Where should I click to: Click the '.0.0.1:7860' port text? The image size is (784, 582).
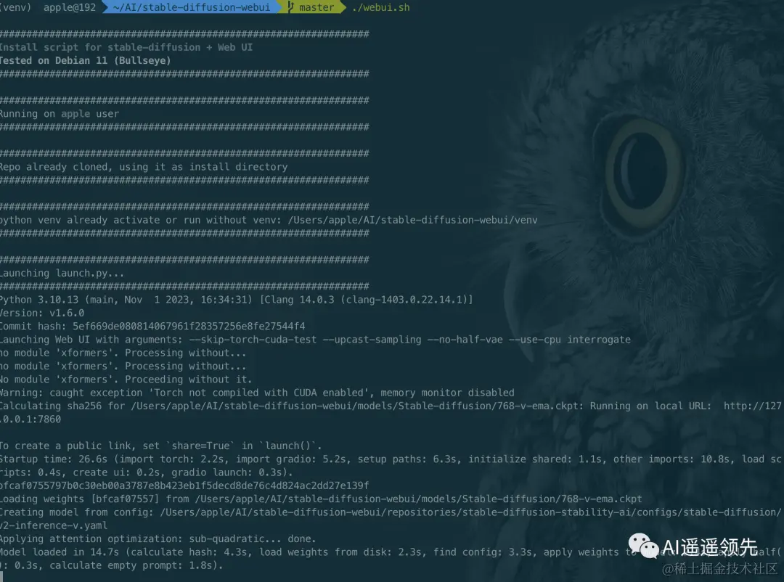(x=30, y=419)
